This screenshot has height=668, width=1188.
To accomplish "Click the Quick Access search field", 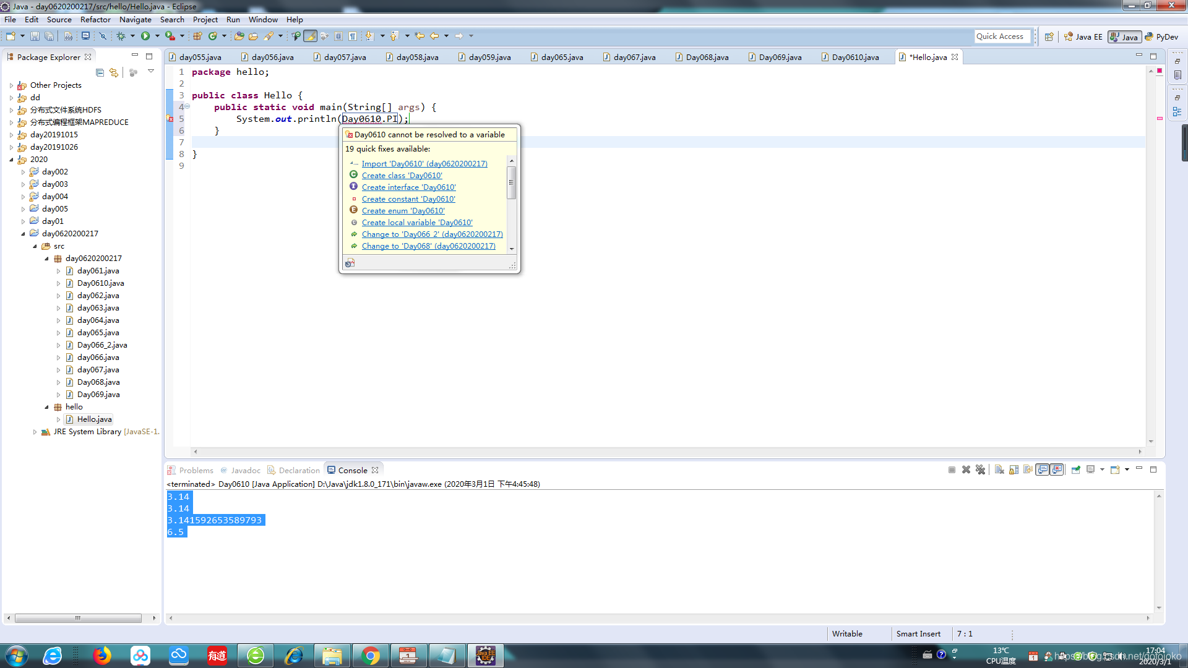I will pyautogui.click(x=1002, y=36).
